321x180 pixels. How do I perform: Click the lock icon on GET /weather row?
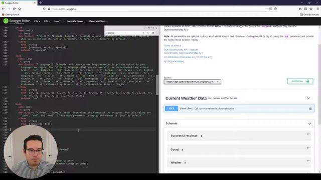tap(310, 108)
